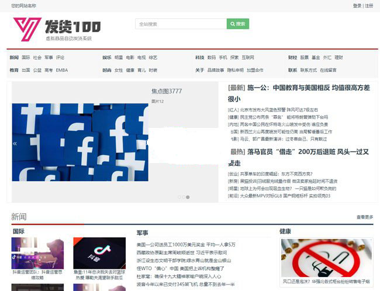Open the 评论 navigation link
The height and width of the screenshot is (291, 380).
(60, 57)
